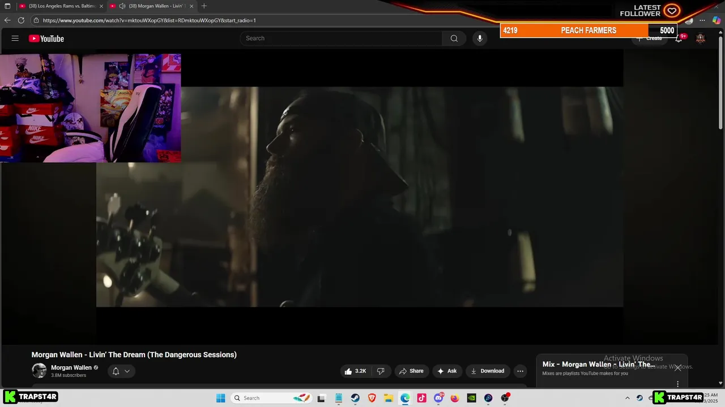Show hidden system tray icons

tap(627, 398)
